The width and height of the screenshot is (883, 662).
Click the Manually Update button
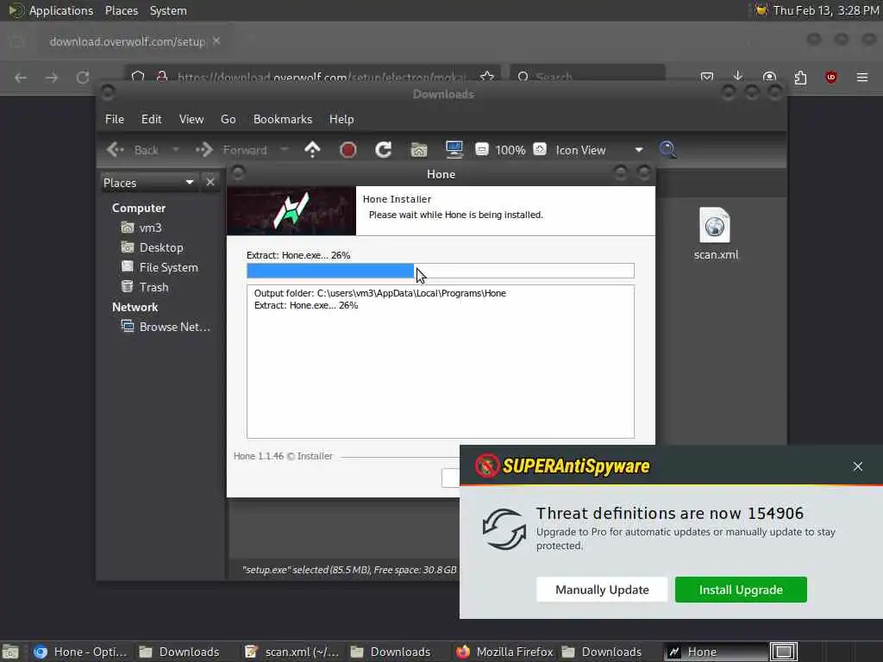(x=602, y=590)
